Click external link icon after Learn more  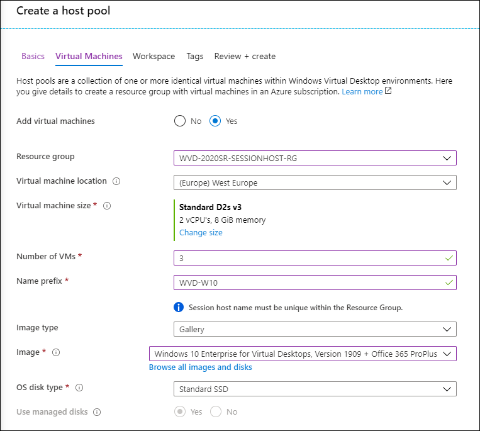tap(388, 91)
